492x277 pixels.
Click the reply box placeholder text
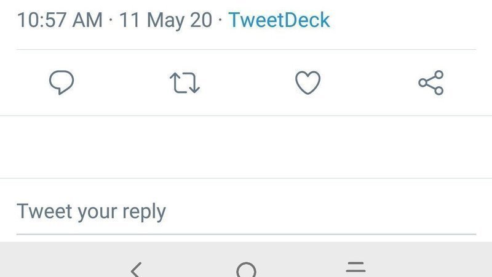91,212
